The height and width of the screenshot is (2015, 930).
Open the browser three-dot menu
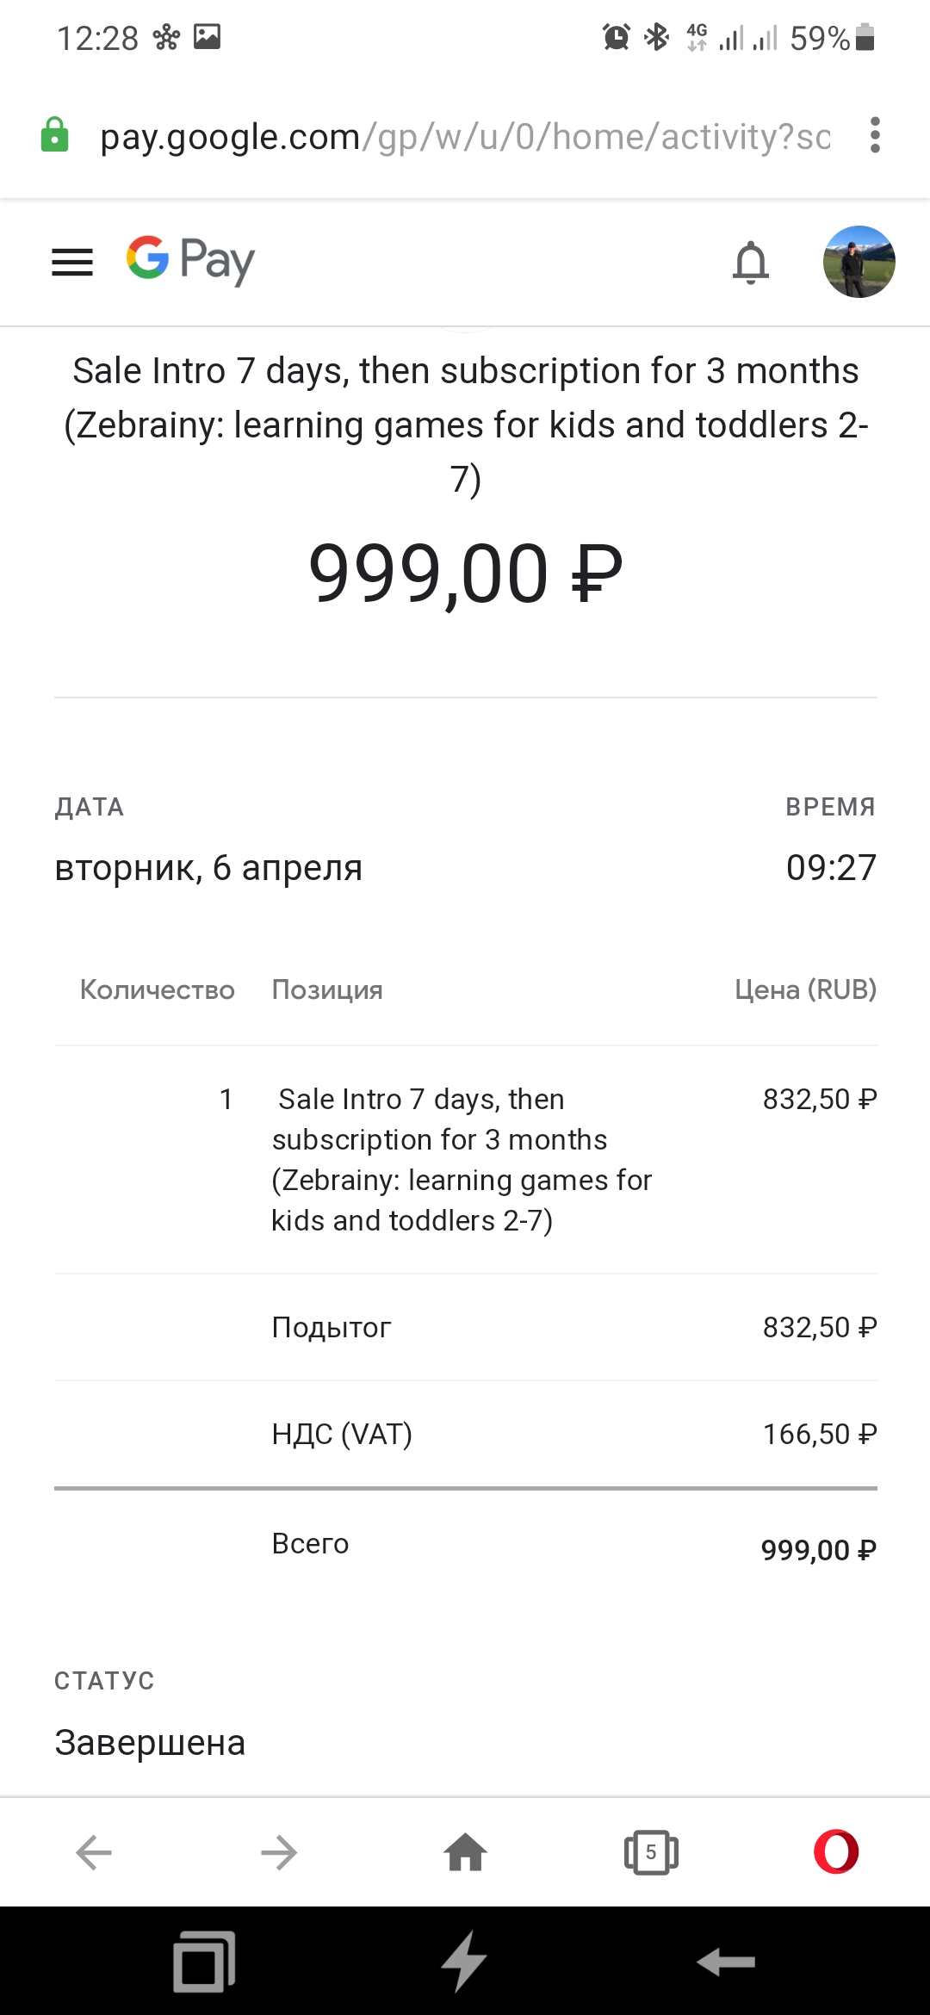click(875, 135)
